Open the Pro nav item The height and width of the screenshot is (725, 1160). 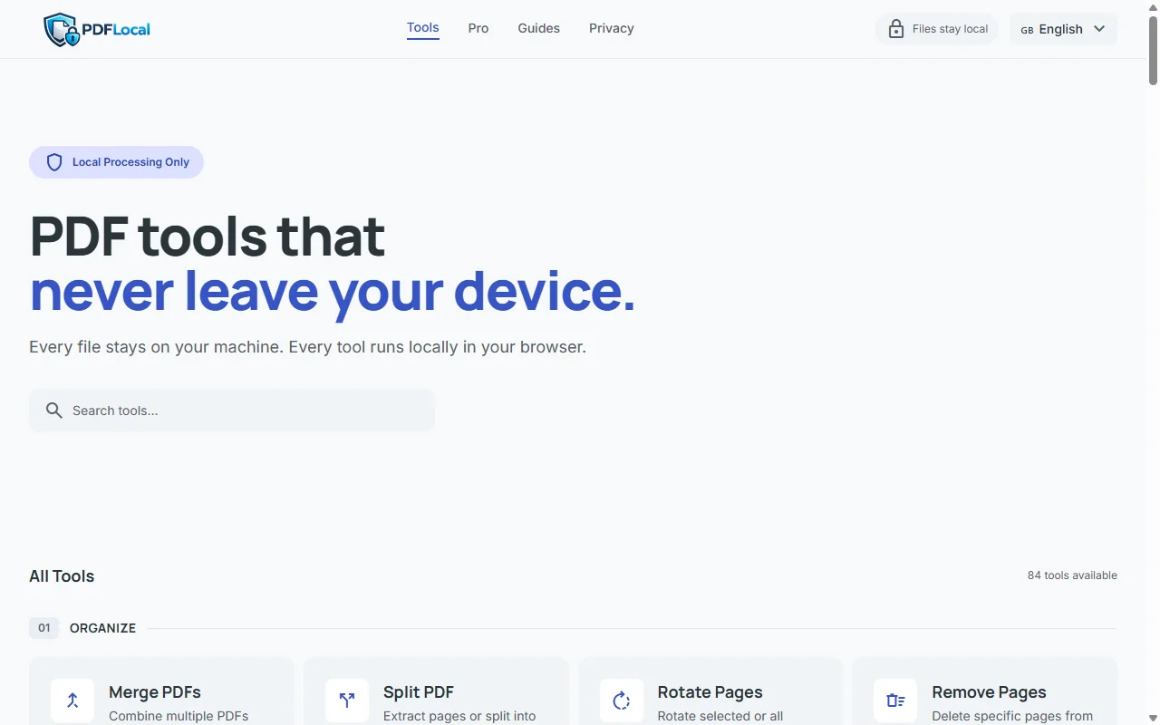pos(478,28)
